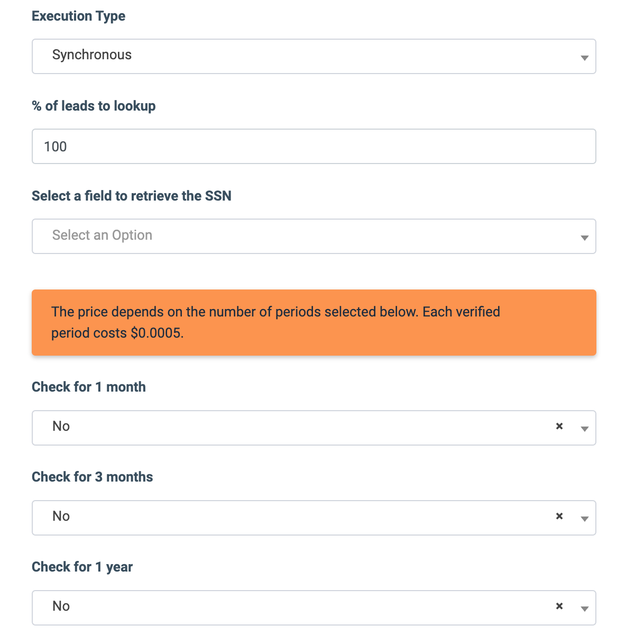Click the 'Check for 1 month' label
This screenshot has height=634, width=626.
coord(88,387)
